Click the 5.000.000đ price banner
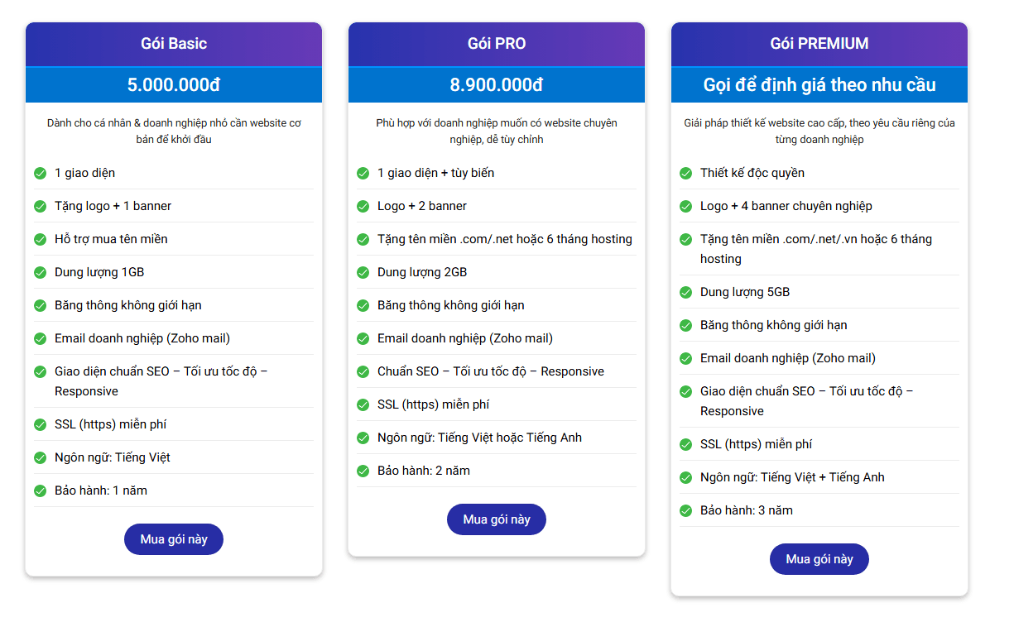This screenshot has height=622, width=1014. 174,84
